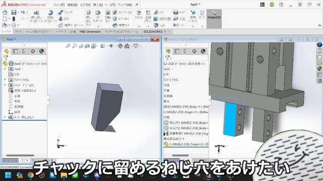Select the Lofted Boss (ロフト) tool

64,19
